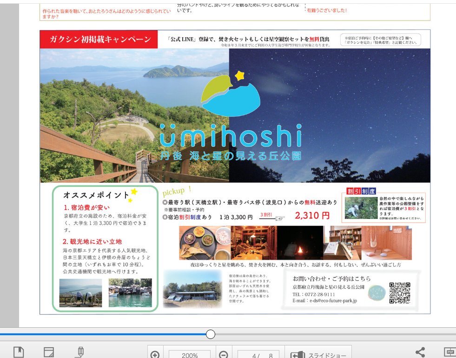Click the 割引制度 heading label
This screenshot has width=456, height=358.
point(361,191)
